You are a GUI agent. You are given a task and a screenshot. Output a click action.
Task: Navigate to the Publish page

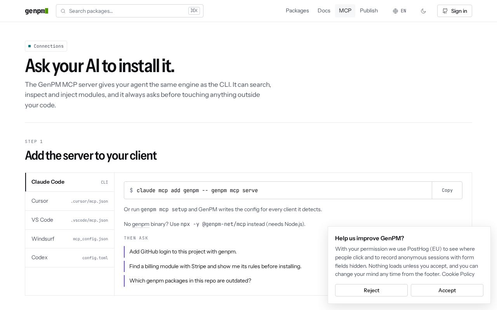tap(369, 11)
